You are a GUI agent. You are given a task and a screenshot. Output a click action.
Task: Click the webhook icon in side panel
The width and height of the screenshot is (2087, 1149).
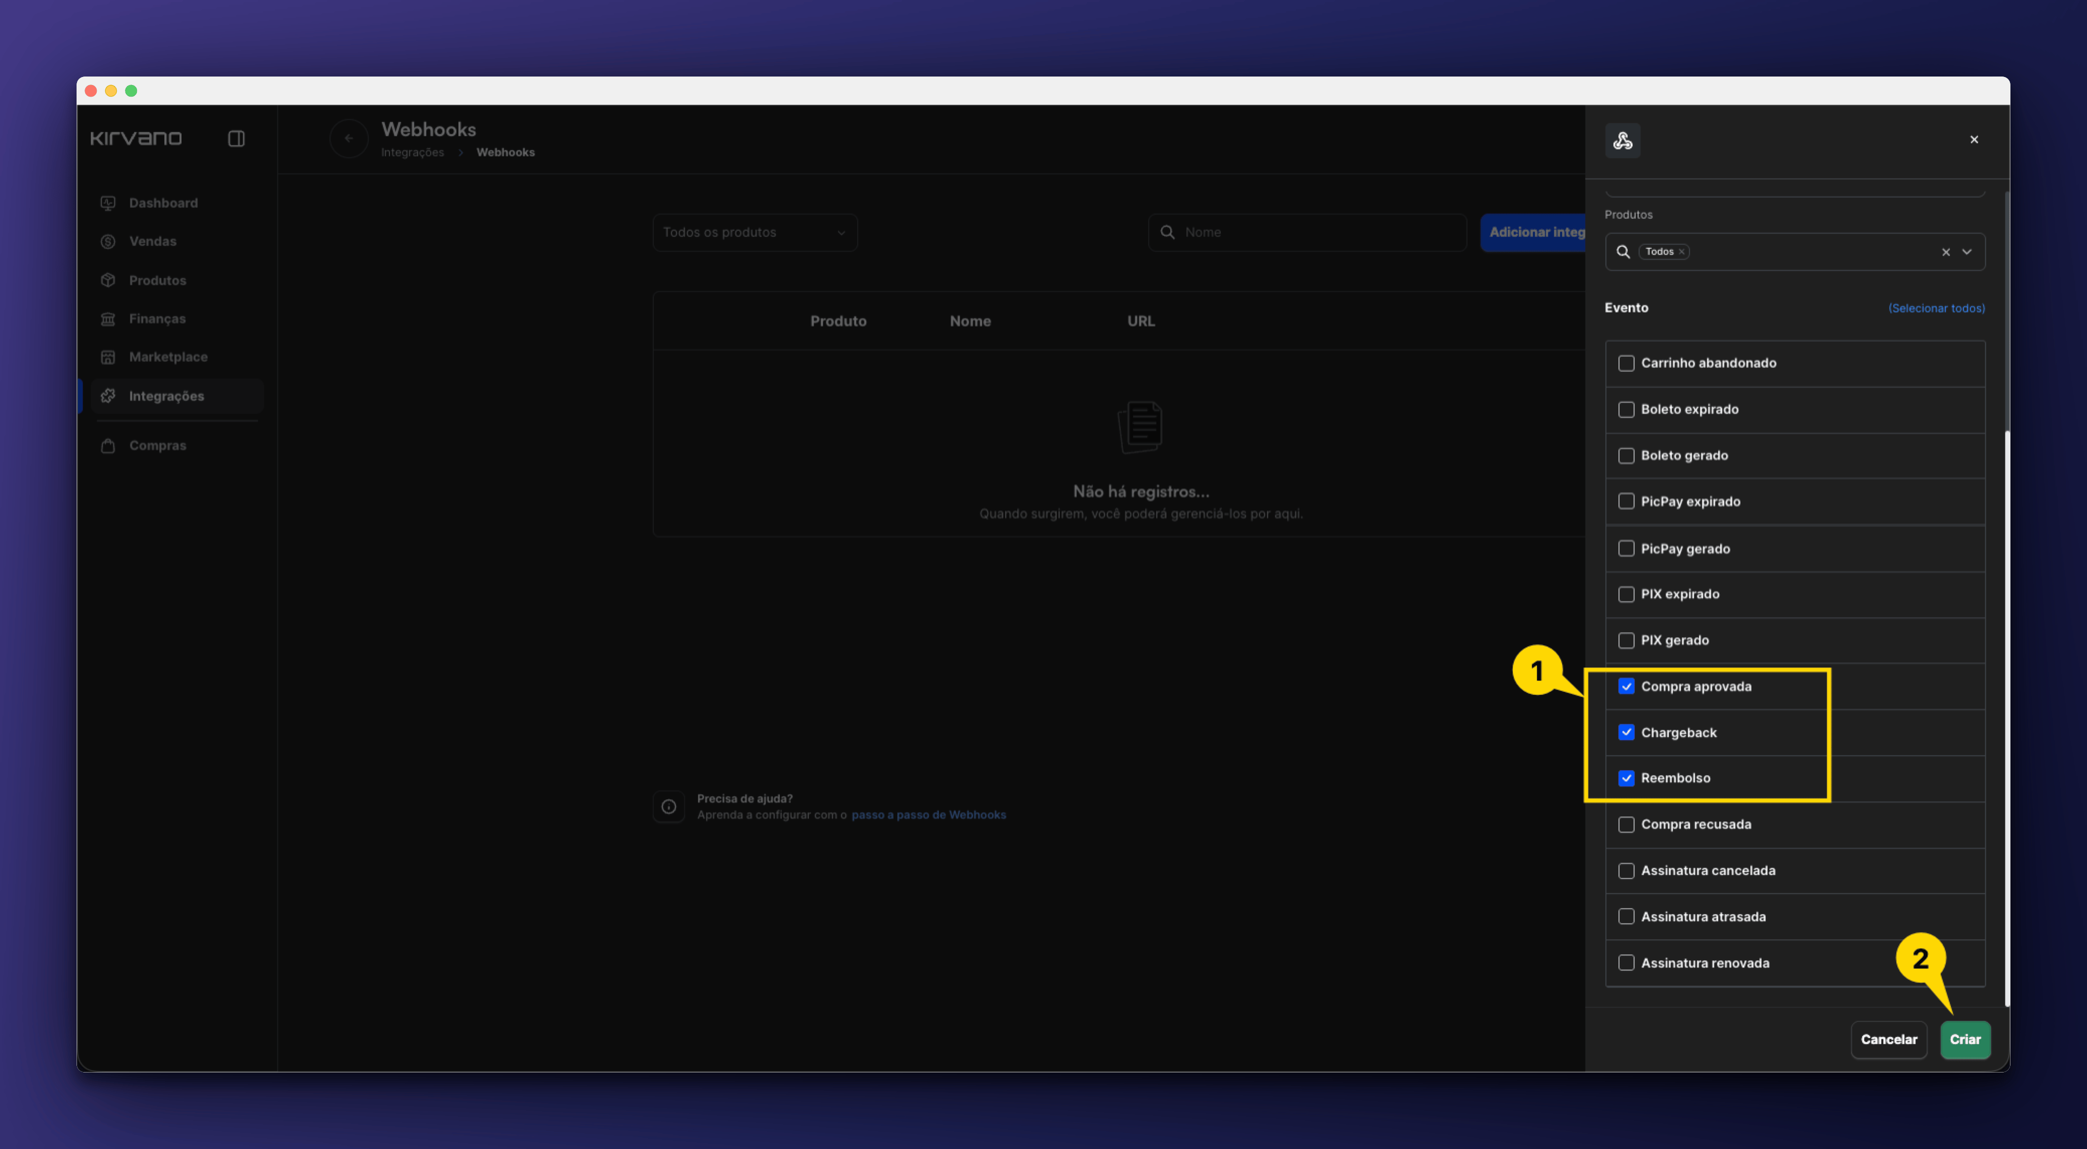coord(1623,141)
